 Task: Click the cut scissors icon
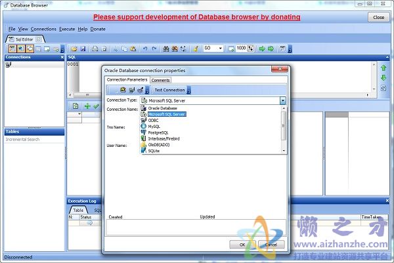pos(116,49)
